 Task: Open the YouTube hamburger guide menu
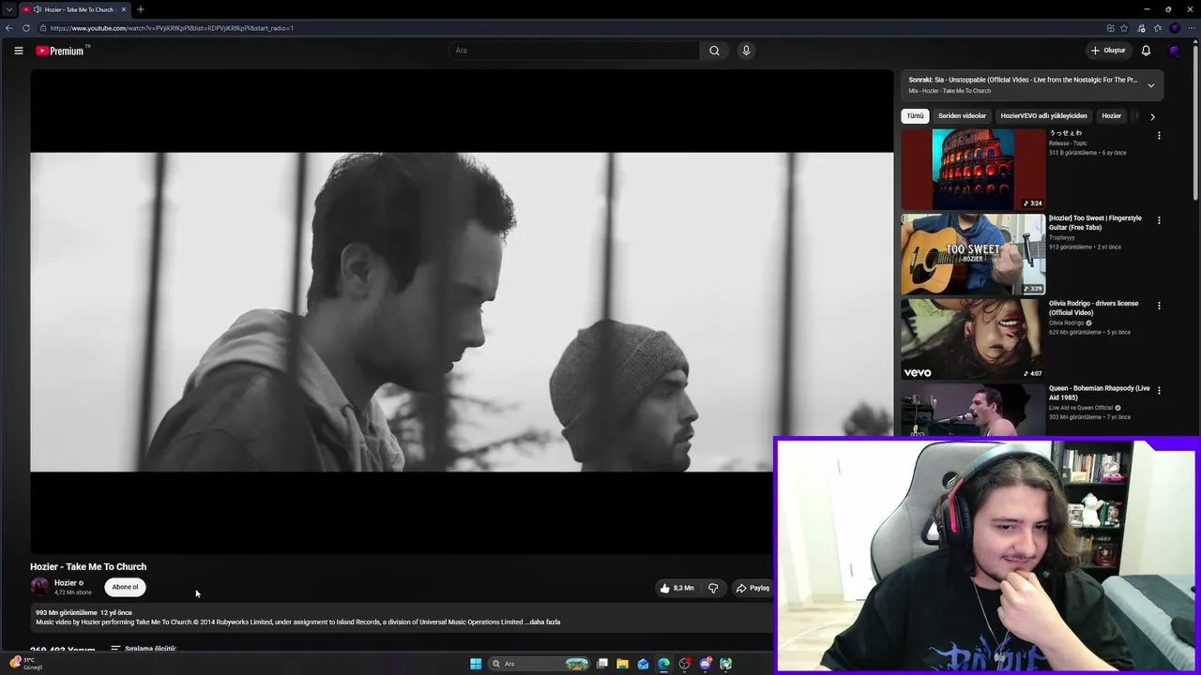click(x=19, y=51)
